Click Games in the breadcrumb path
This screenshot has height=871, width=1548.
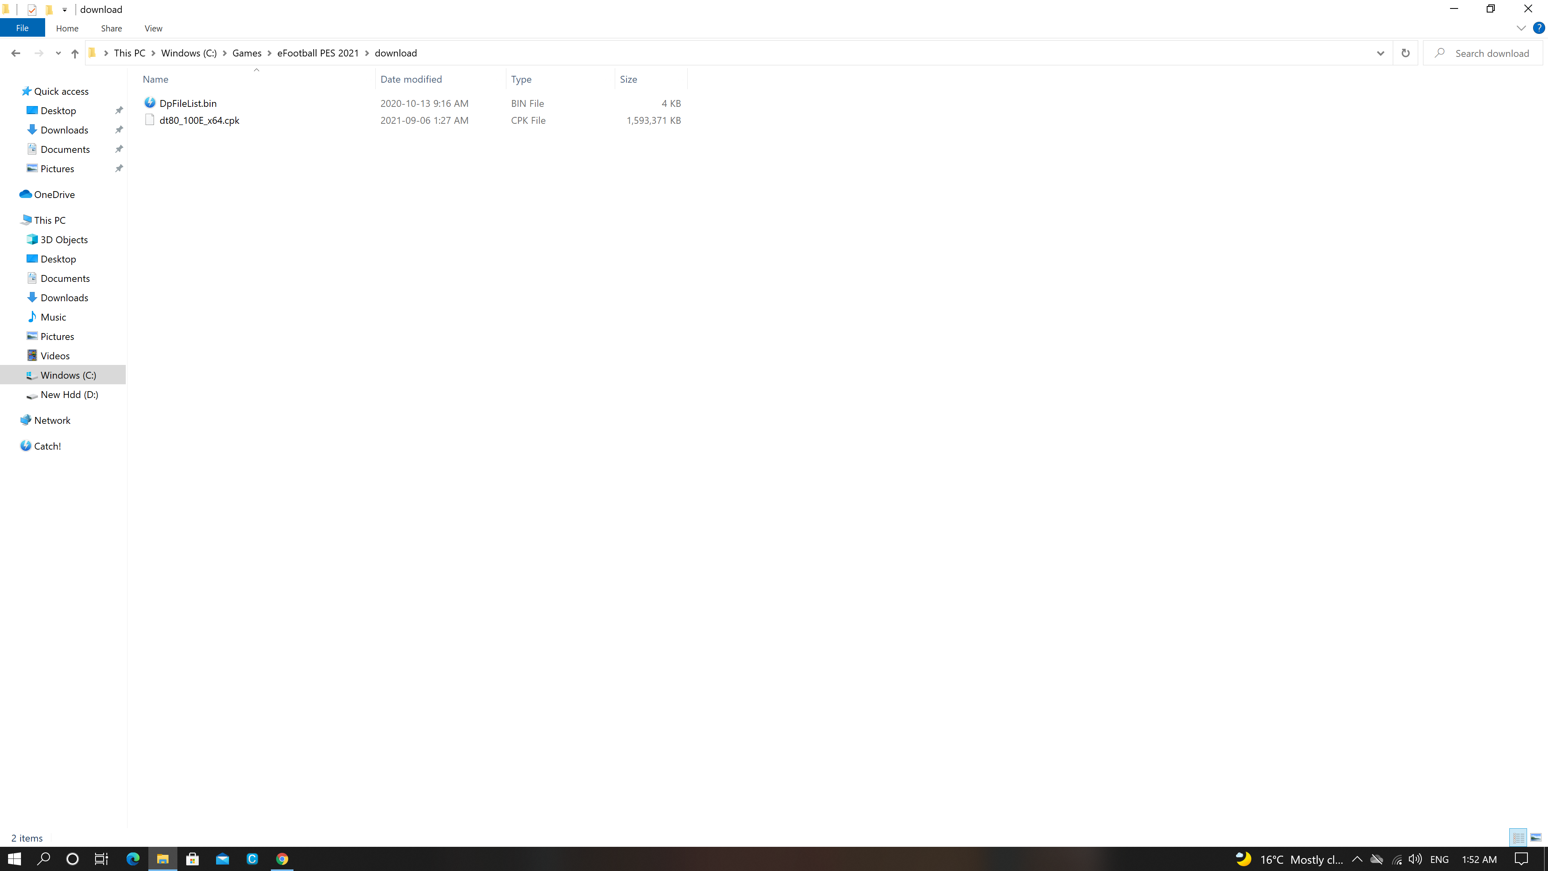coord(247,53)
